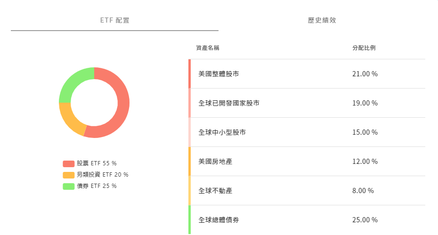This screenshot has height=235, width=438.
Task: Select the 美國整體股市 row
Action: point(307,74)
